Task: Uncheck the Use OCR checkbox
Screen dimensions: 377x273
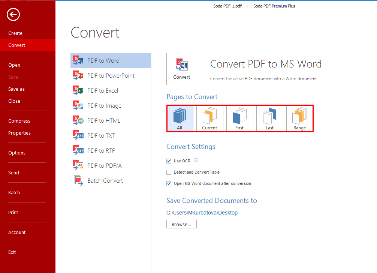Action: 169,161
